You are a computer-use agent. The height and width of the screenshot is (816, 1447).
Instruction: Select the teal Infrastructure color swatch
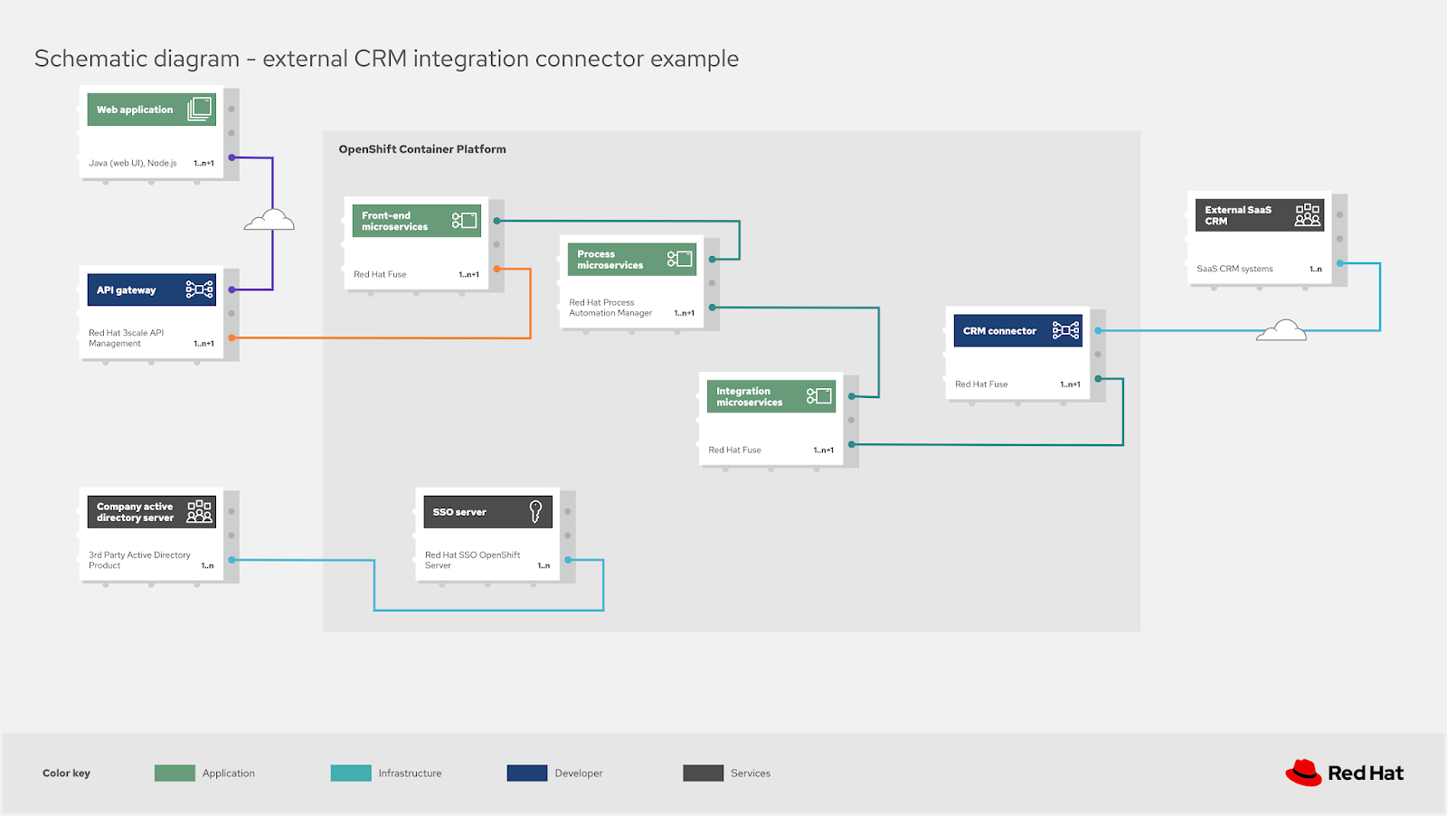point(351,773)
